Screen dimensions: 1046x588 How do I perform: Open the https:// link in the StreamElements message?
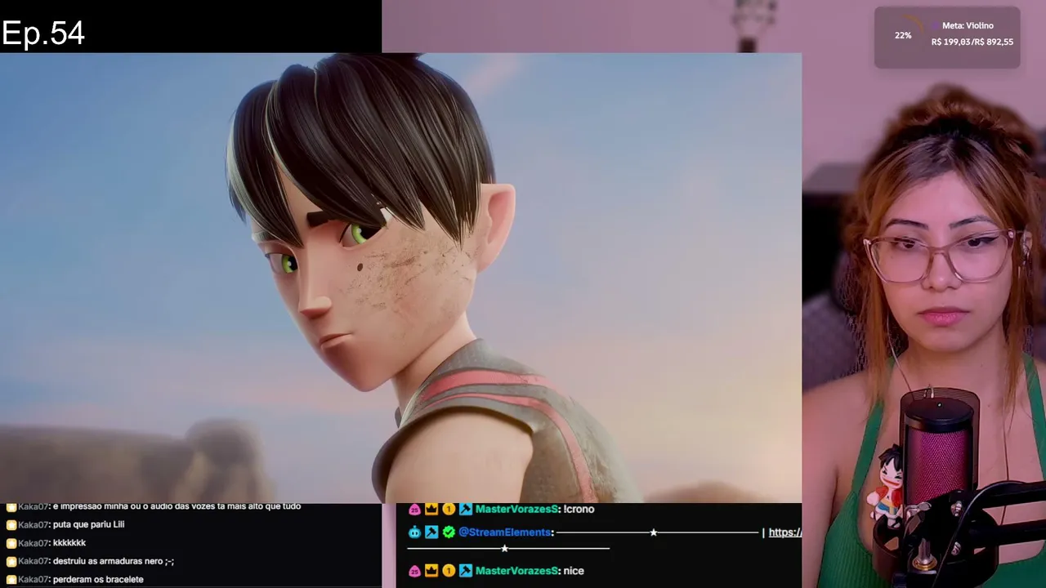point(784,532)
